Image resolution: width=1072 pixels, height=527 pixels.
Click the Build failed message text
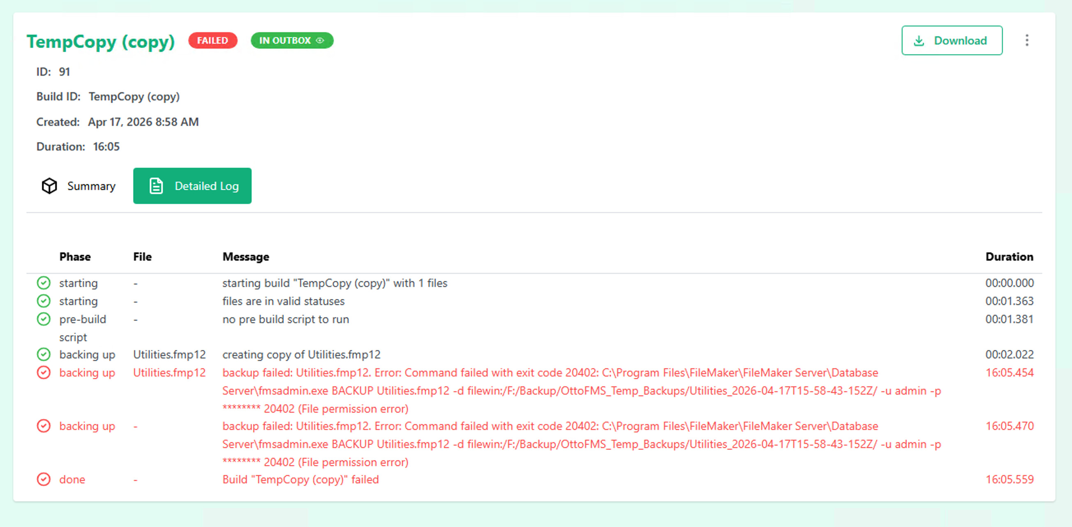pyautogui.click(x=300, y=480)
